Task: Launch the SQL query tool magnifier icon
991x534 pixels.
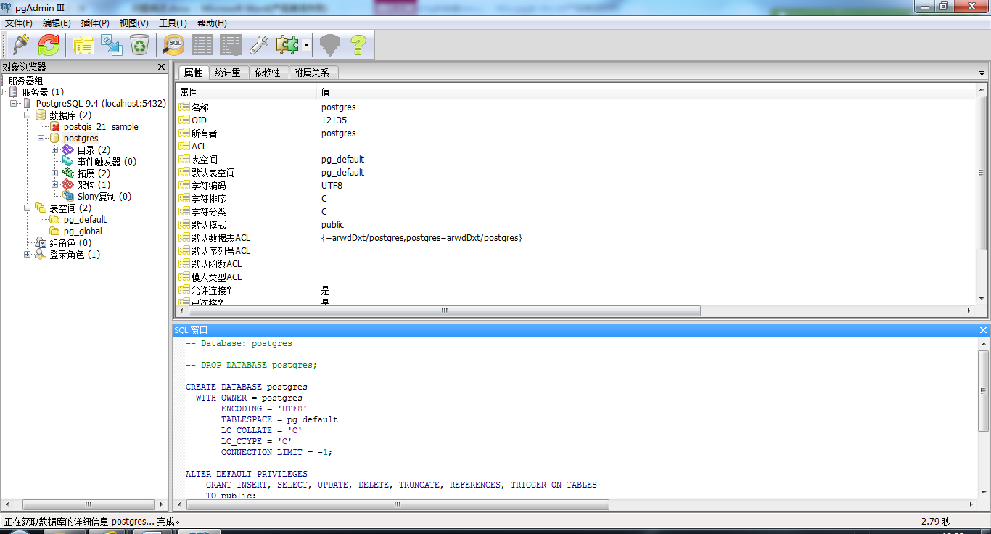Action: [x=173, y=45]
